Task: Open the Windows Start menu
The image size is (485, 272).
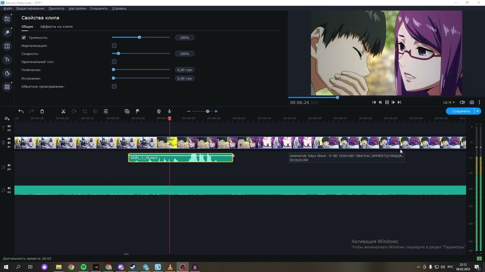Action: 6,267
